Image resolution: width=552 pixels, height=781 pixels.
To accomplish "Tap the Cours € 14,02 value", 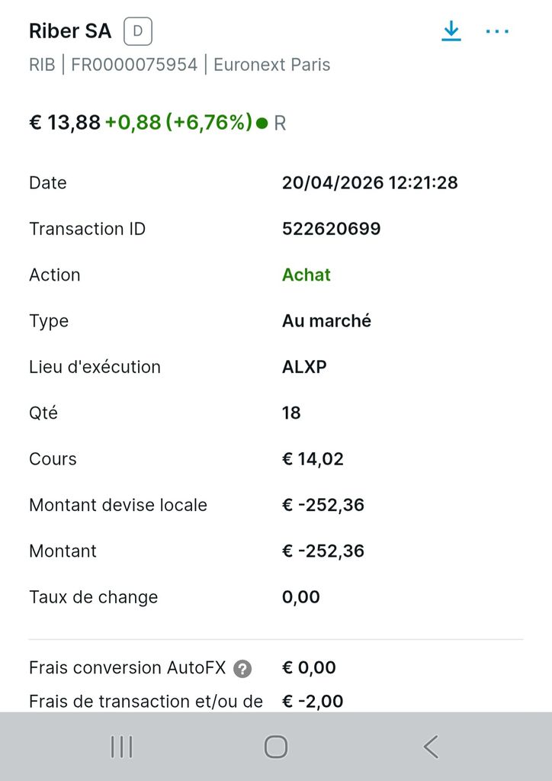I will (313, 459).
